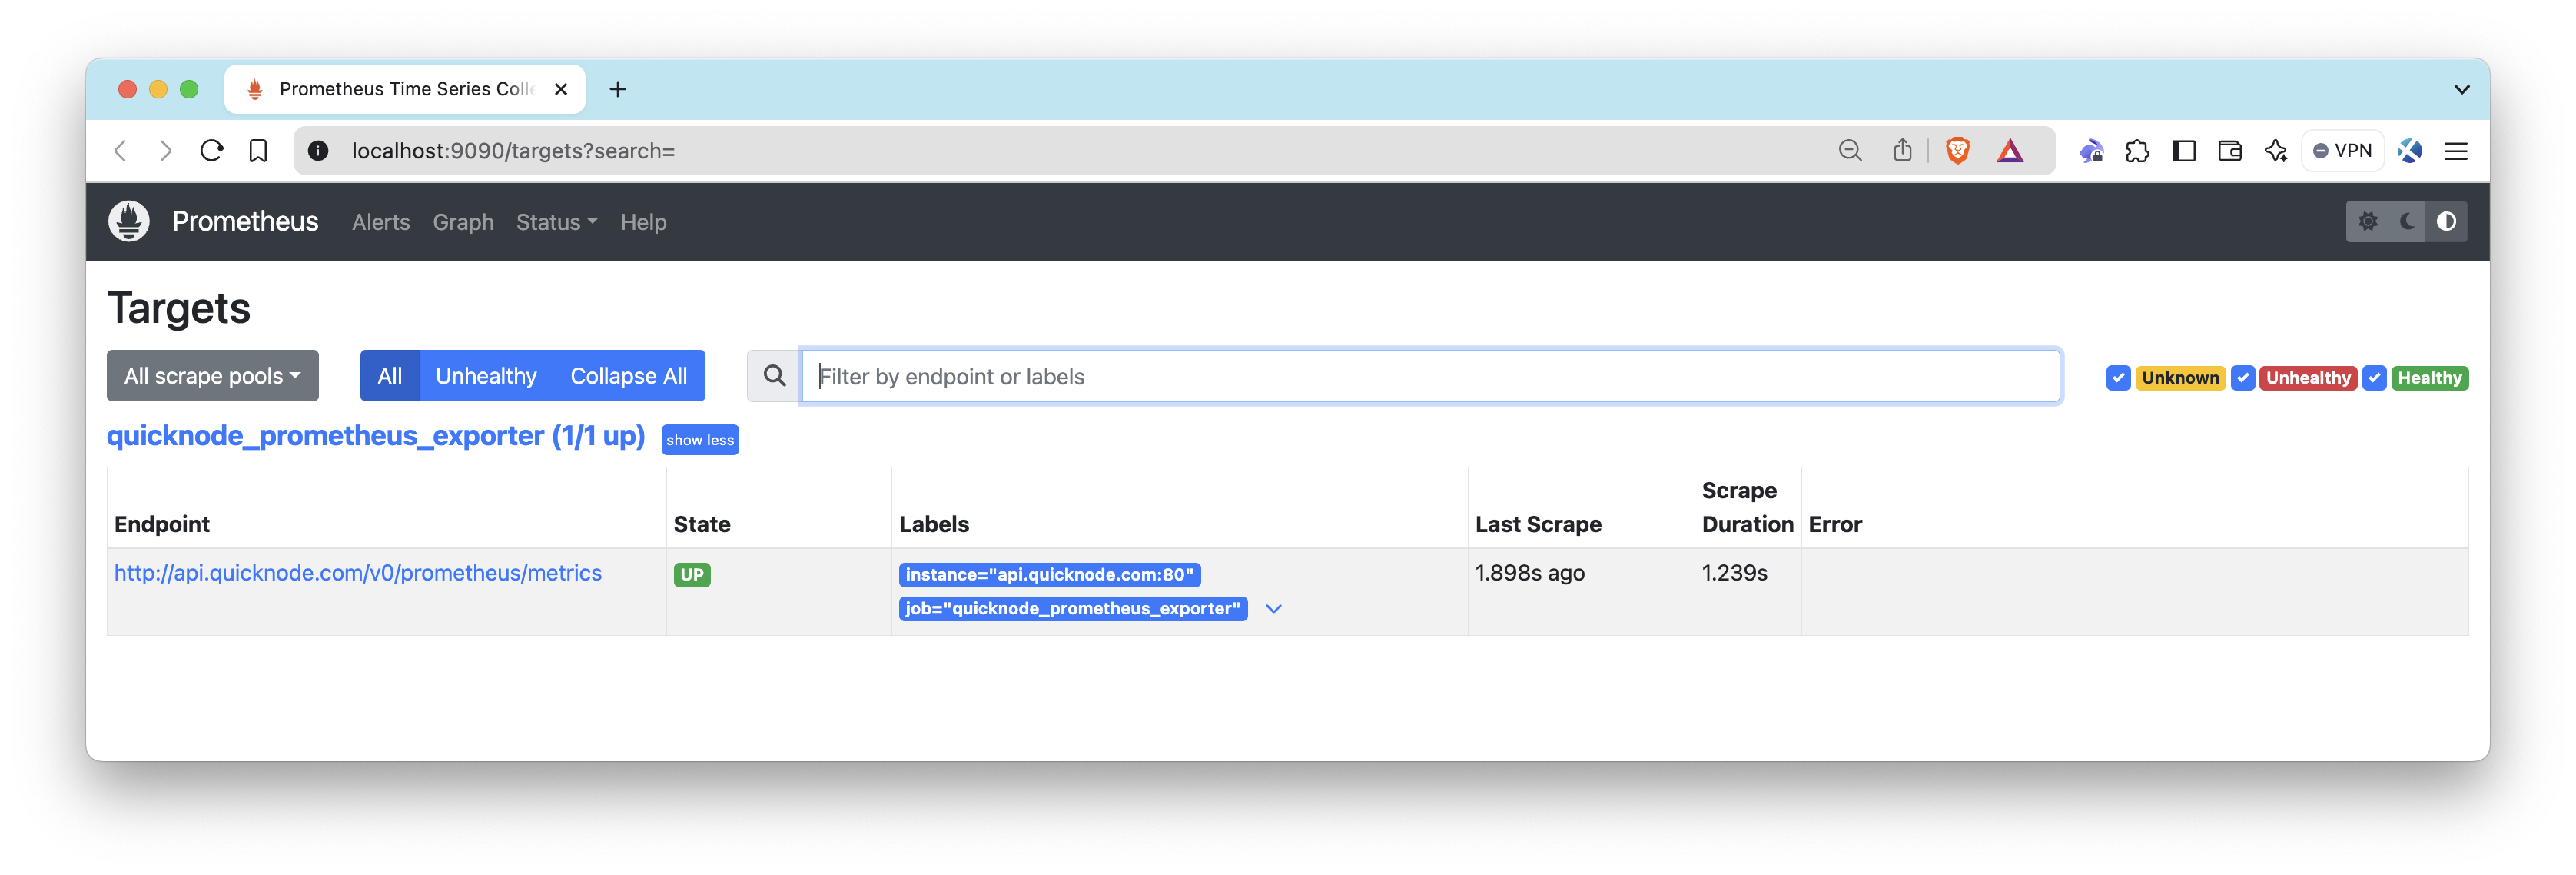
Task: Click the Collapse All button
Action: (x=628, y=376)
